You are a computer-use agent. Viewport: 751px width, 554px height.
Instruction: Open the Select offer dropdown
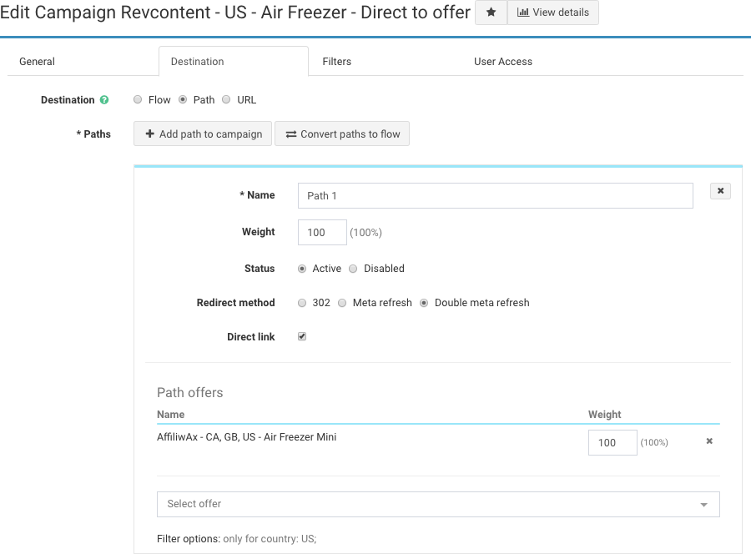438,504
